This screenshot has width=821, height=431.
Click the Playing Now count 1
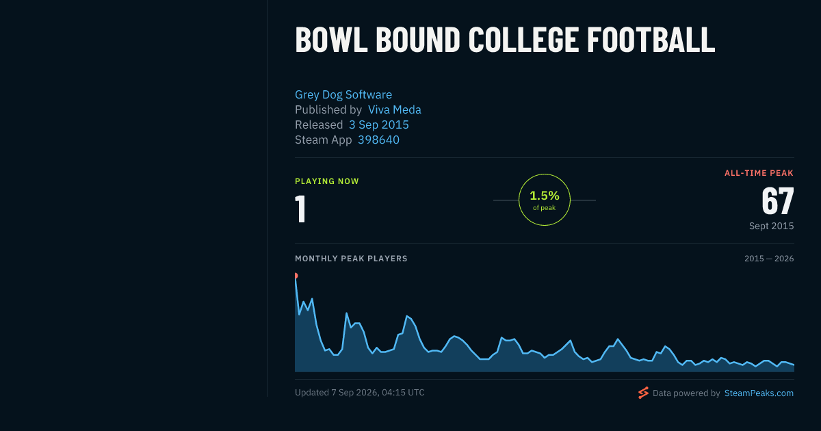[x=300, y=209]
